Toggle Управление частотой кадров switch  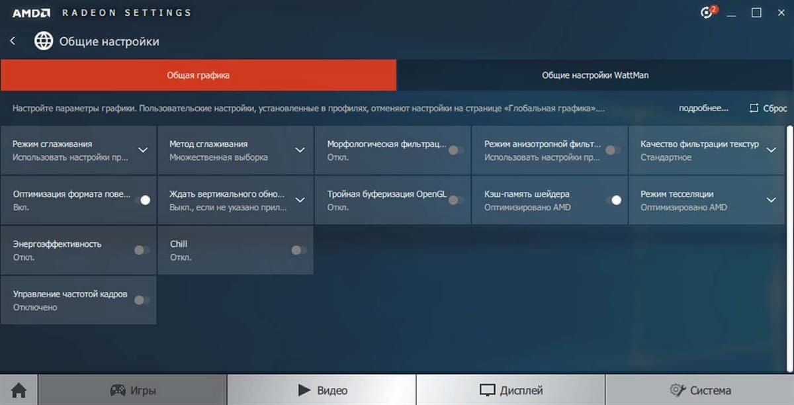pyautogui.click(x=142, y=300)
